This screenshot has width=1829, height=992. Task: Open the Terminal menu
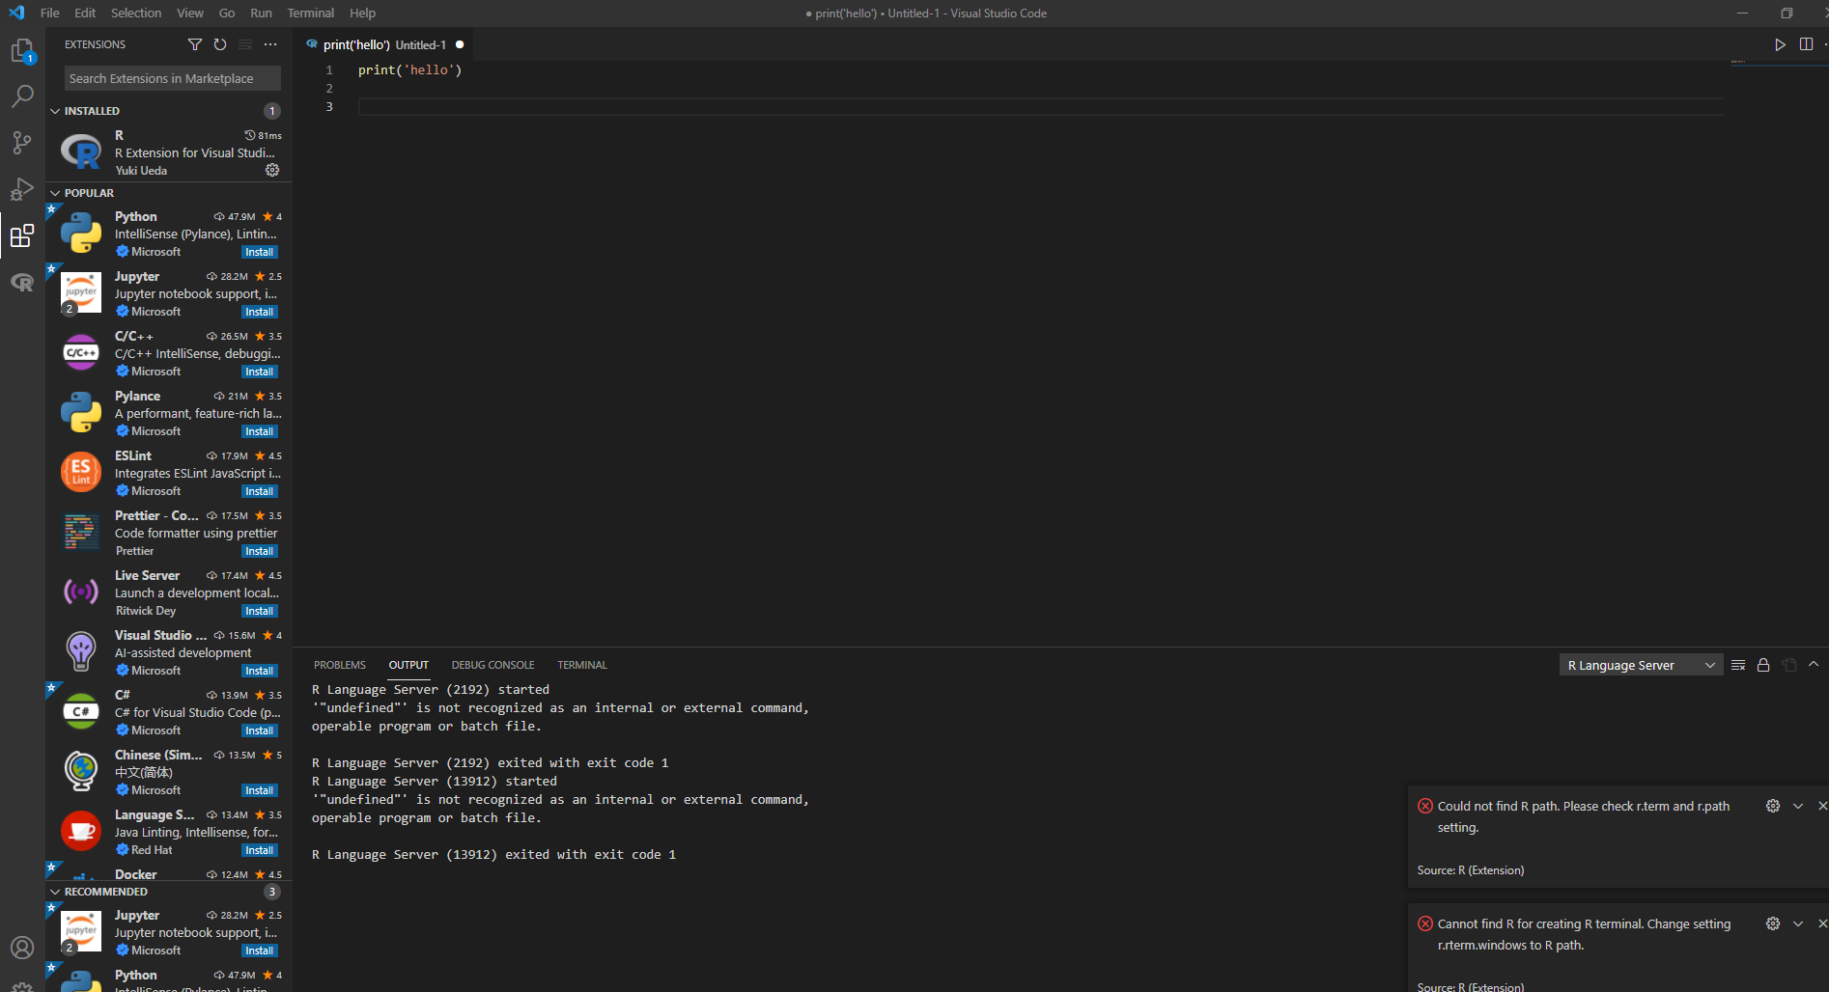(311, 14)
